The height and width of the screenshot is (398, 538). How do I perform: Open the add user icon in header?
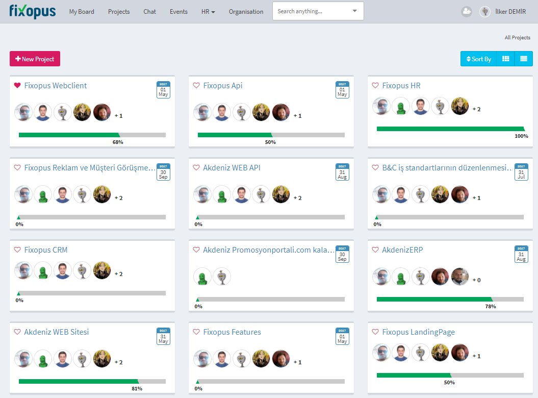click(466, 11)
